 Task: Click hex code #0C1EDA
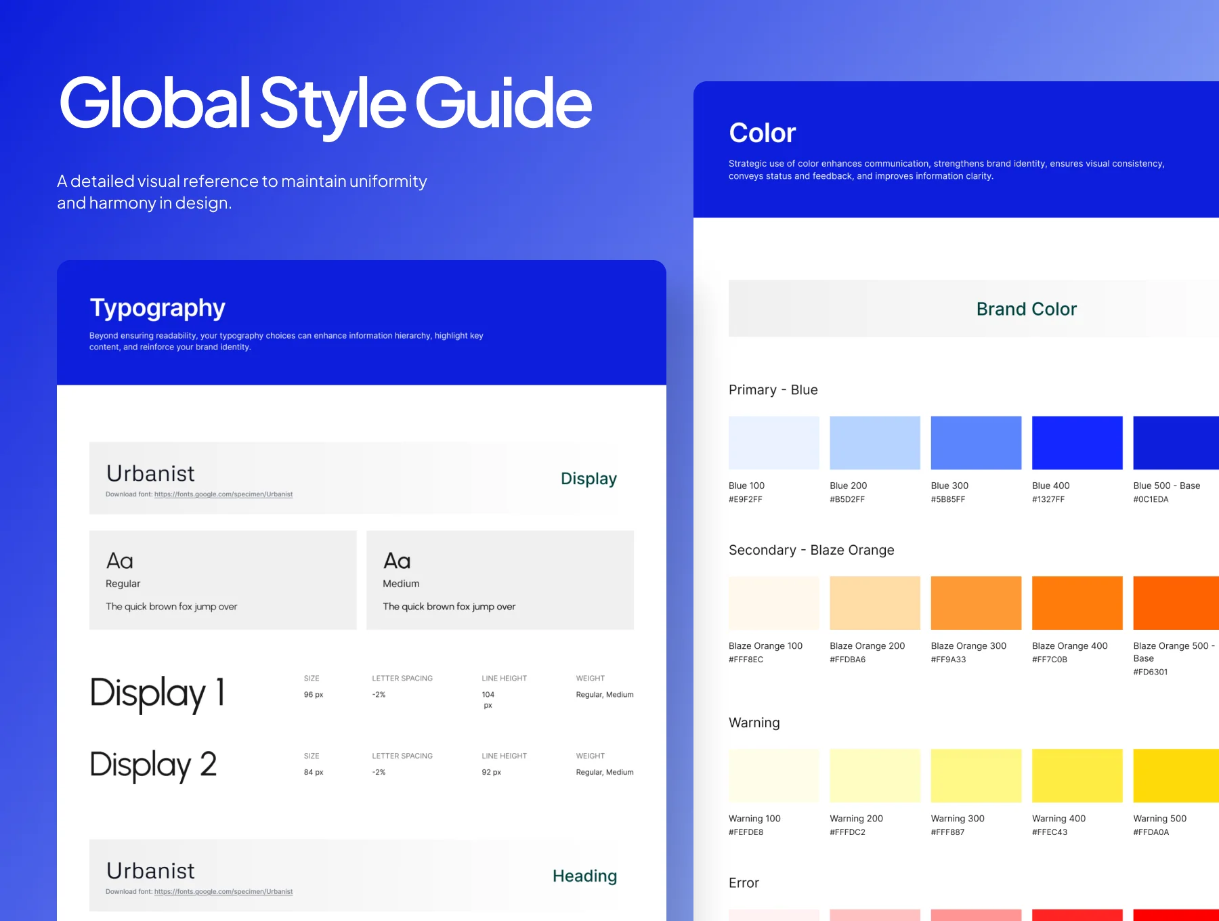click(x=1151, y=500)
